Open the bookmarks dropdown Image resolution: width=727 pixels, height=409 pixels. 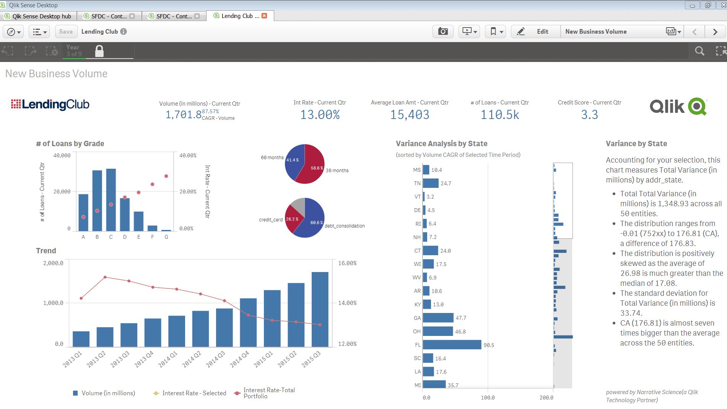(x=496, y=32)
